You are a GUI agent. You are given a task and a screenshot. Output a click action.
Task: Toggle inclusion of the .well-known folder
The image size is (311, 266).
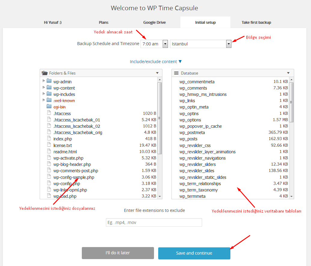[x=64, y=100]
